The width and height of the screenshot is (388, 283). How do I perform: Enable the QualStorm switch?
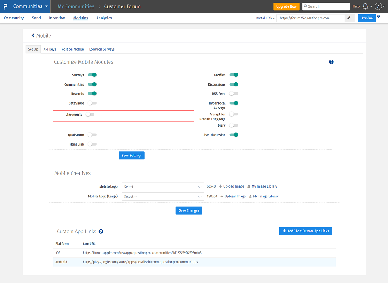pos(92,135)
